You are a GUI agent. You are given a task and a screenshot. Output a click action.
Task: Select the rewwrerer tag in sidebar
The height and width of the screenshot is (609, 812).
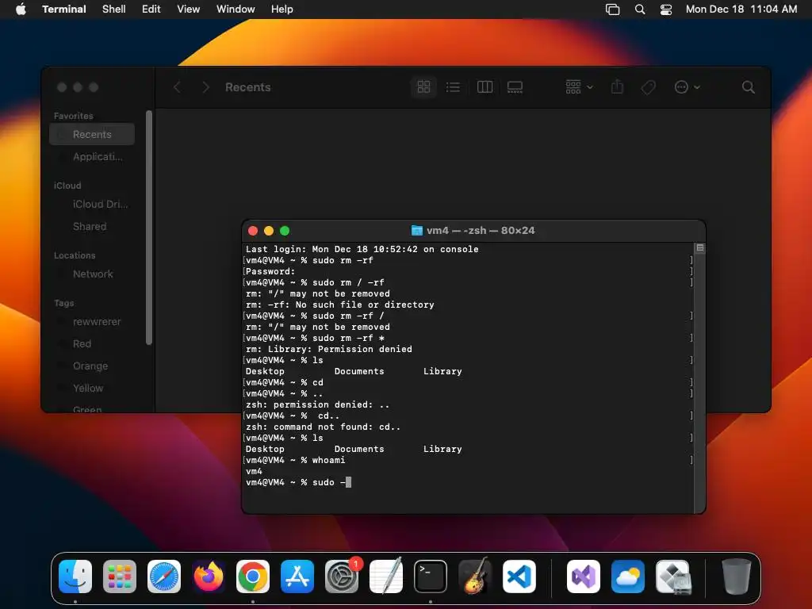click(x=92, y=322)
